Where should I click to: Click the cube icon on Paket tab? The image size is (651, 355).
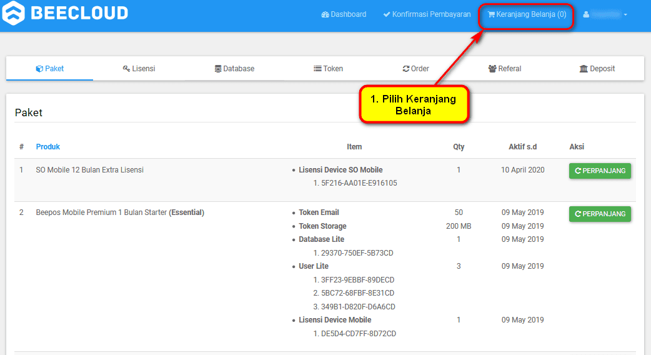pos(39,69)
